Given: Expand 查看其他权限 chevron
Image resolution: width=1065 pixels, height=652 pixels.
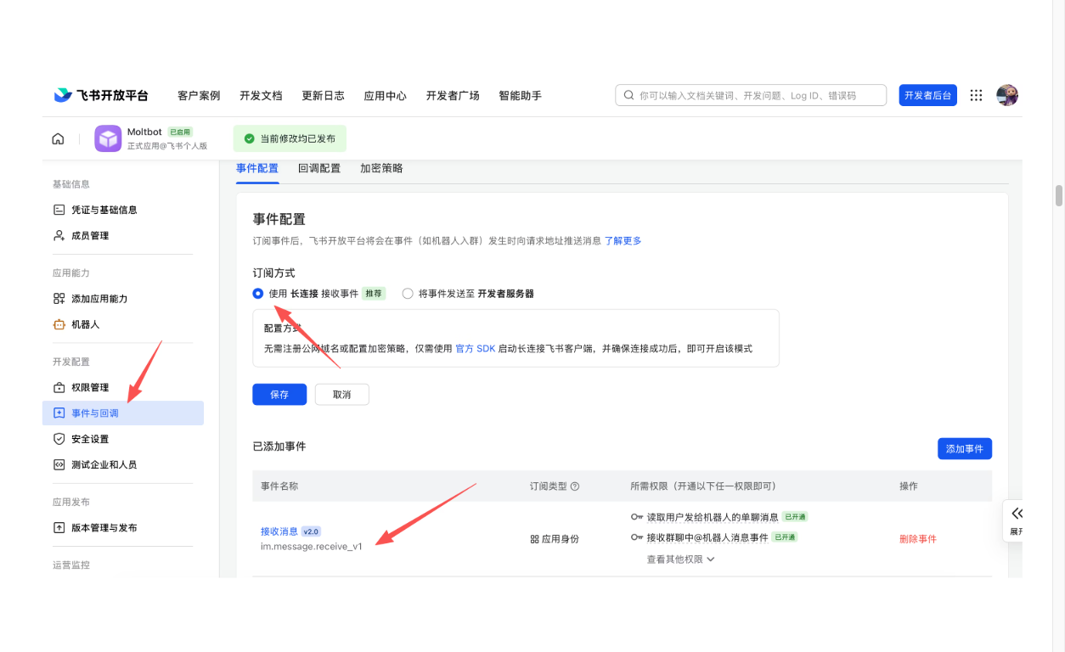Looking at the screenshot, I should pos(710,559).
